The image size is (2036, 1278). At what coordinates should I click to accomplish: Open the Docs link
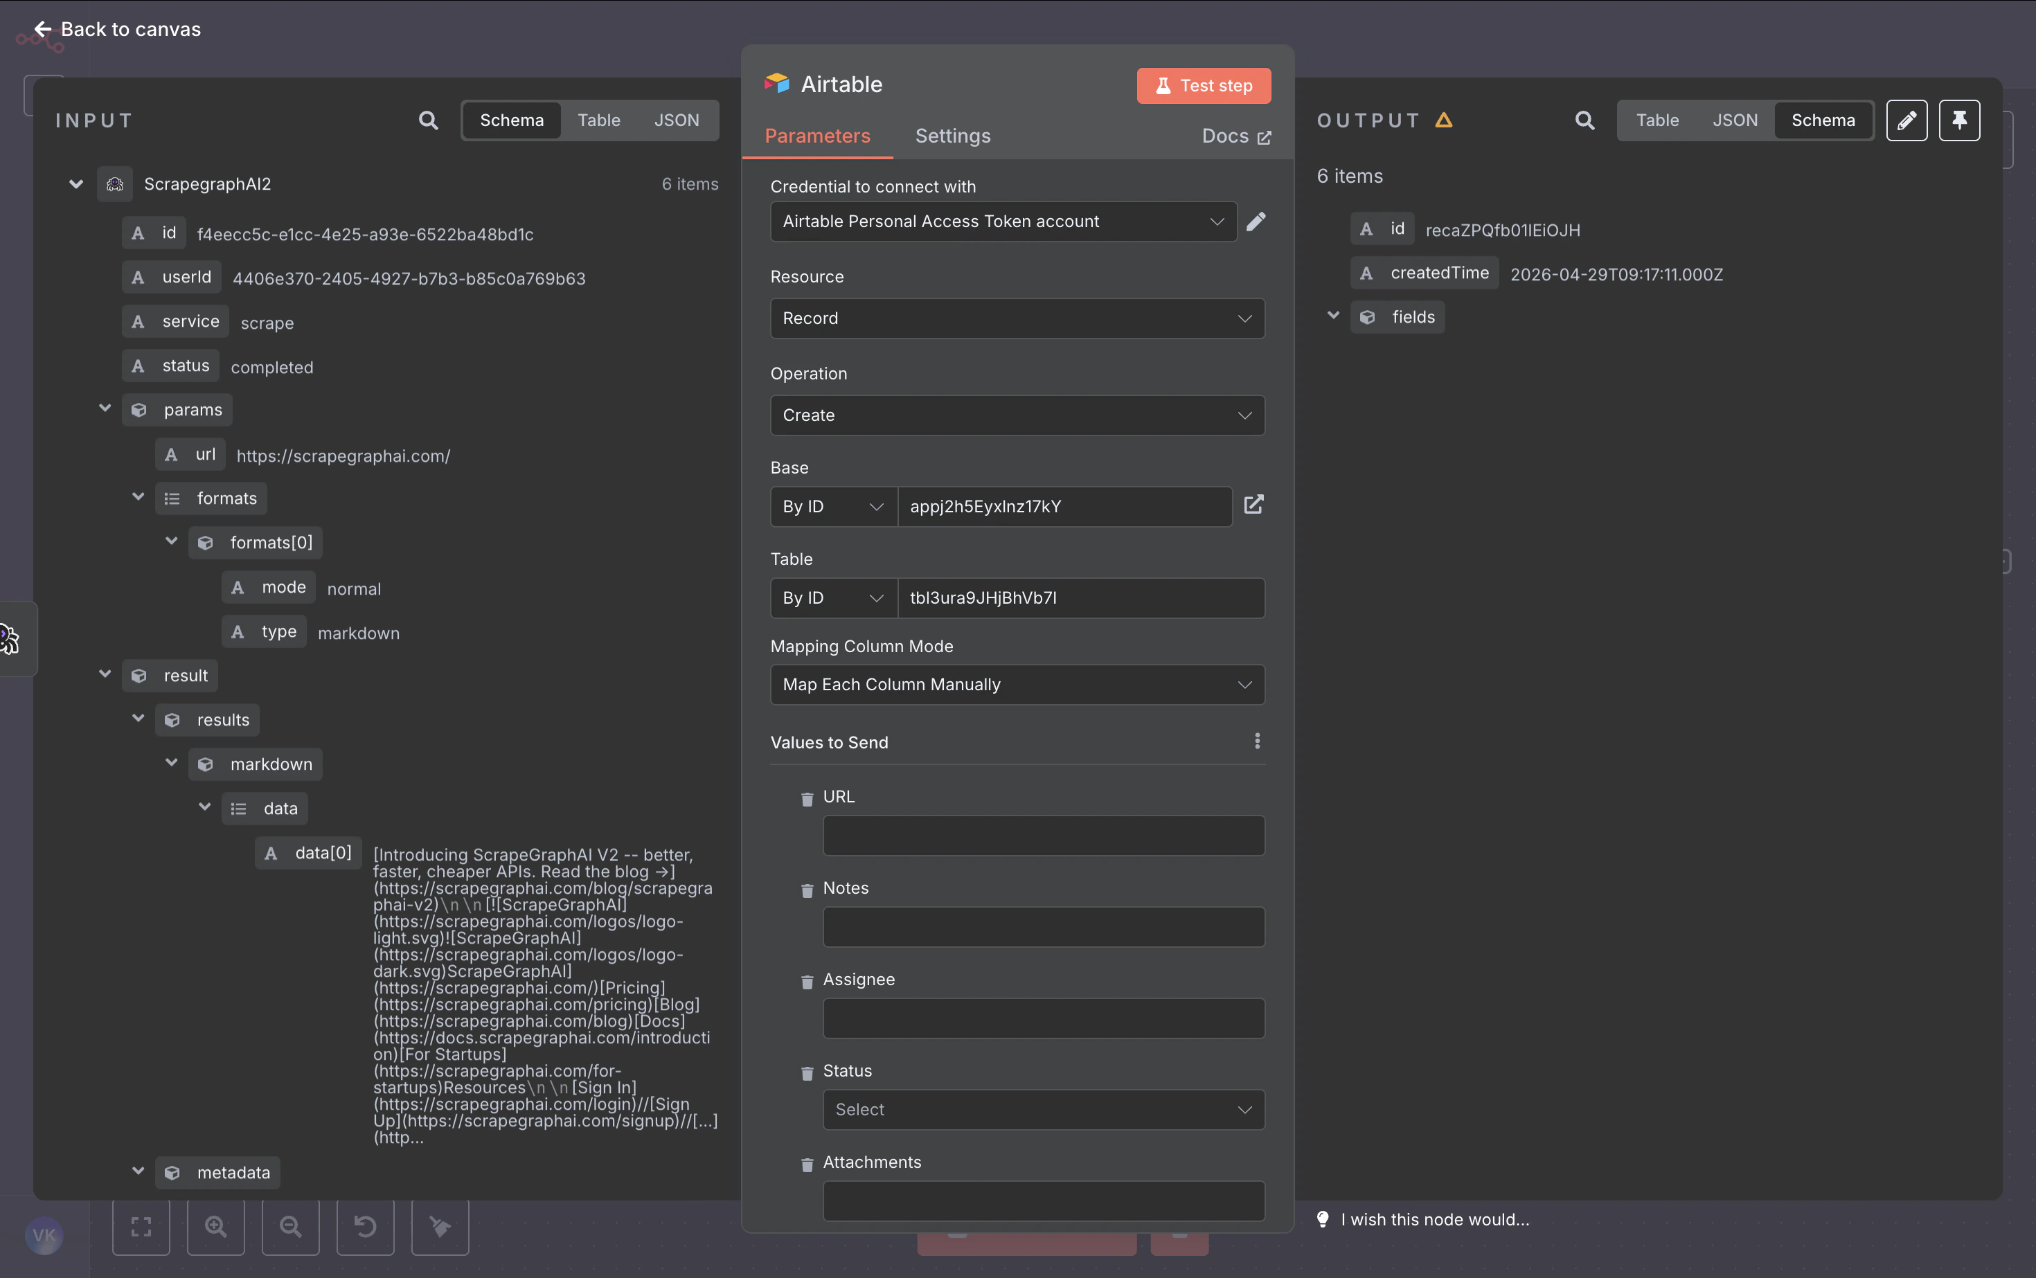click(1236, 136)
